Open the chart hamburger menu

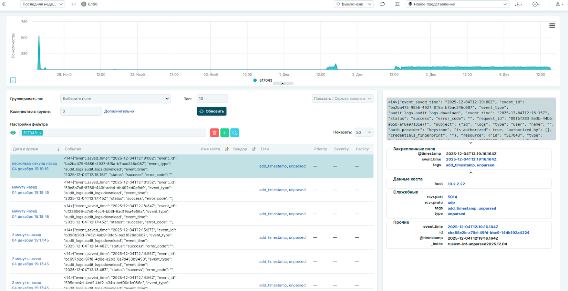pyautogui.click(x=552, y=26)
